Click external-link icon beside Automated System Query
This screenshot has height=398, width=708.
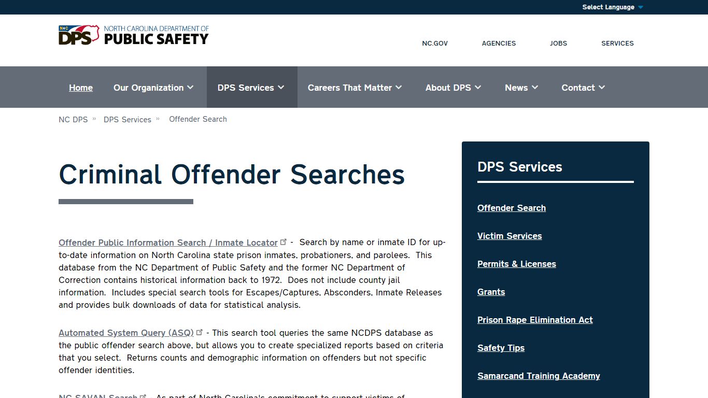pos(200,332)
